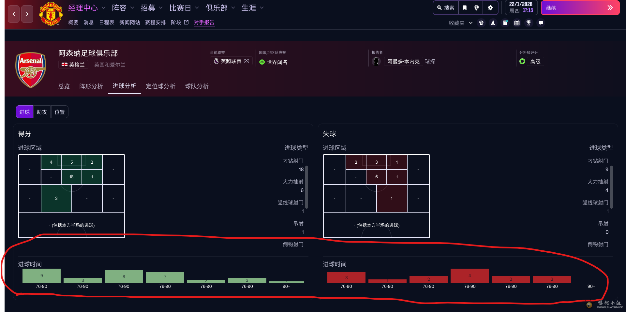Switch to the 阵形分析 tab
Screen dimensions: 626x312
point(91,86)
